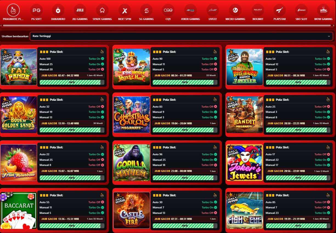Select the Live22 provider icon
Screen dimensions: 336x233
coord(213,10)
